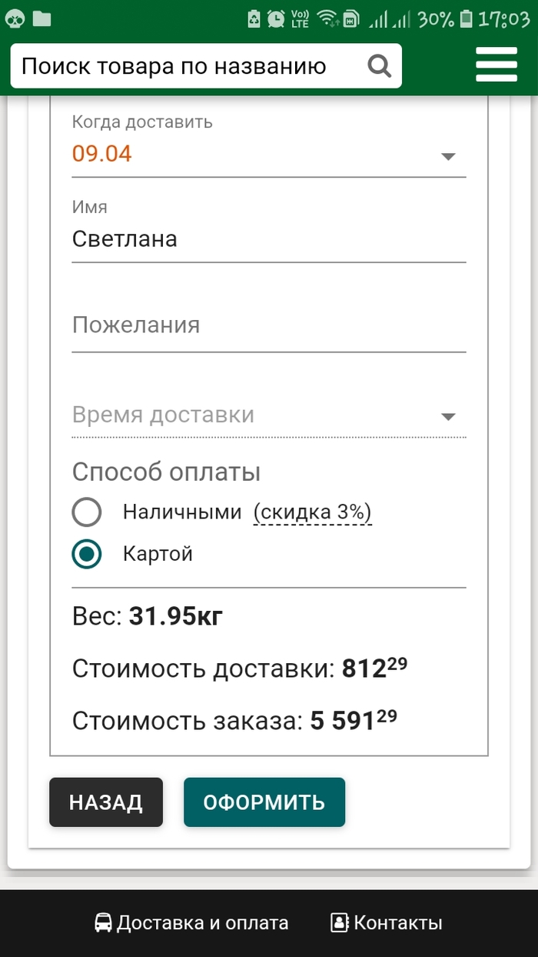Image resolution: width=538 pixels, height=957 pixels.
Task: Tap the alarm clock status bar icon
Action: click(x=276, y=18)
